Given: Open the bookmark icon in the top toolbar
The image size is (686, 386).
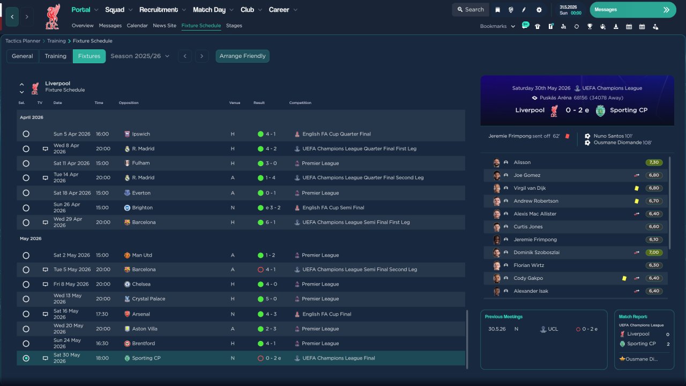Looking at the screenshot, I should pyautogui.click(x=497, y=10).
